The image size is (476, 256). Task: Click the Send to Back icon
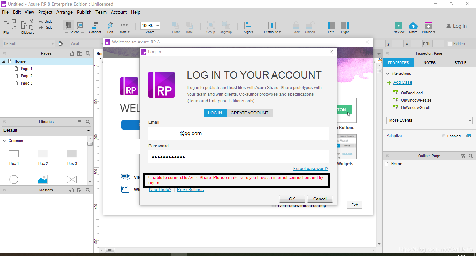(x=190, y=25)
